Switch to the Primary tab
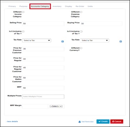This screenshot has width=130, height=127. click(12, 6)
